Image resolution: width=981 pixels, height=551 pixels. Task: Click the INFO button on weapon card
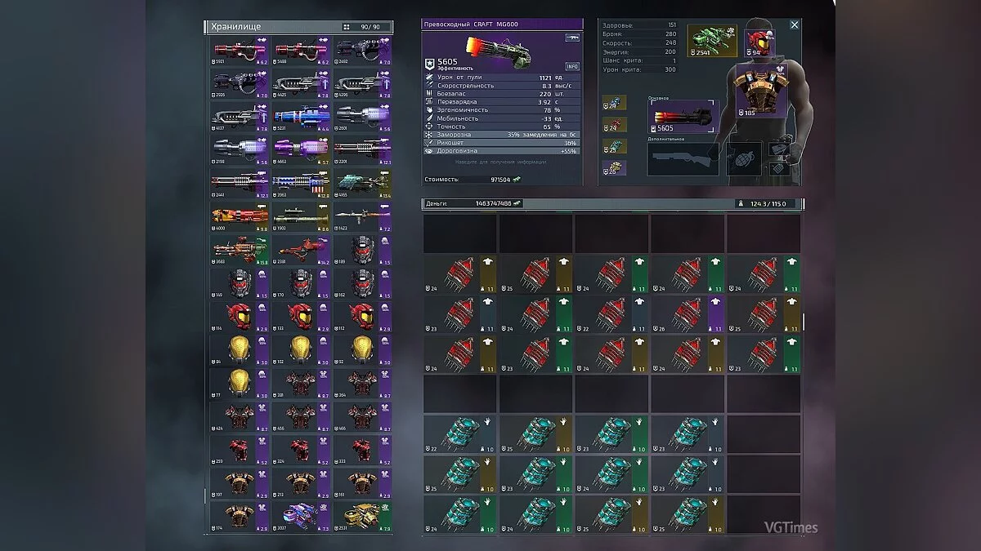pos(572,66)
